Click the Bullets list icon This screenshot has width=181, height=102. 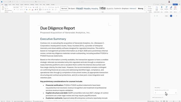(x=40, y=7)
